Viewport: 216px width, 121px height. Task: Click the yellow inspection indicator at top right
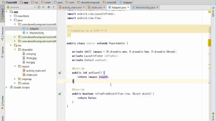(209, 12)
